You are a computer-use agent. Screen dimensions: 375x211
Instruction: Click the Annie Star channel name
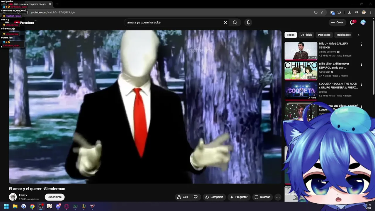click(324, 72)
